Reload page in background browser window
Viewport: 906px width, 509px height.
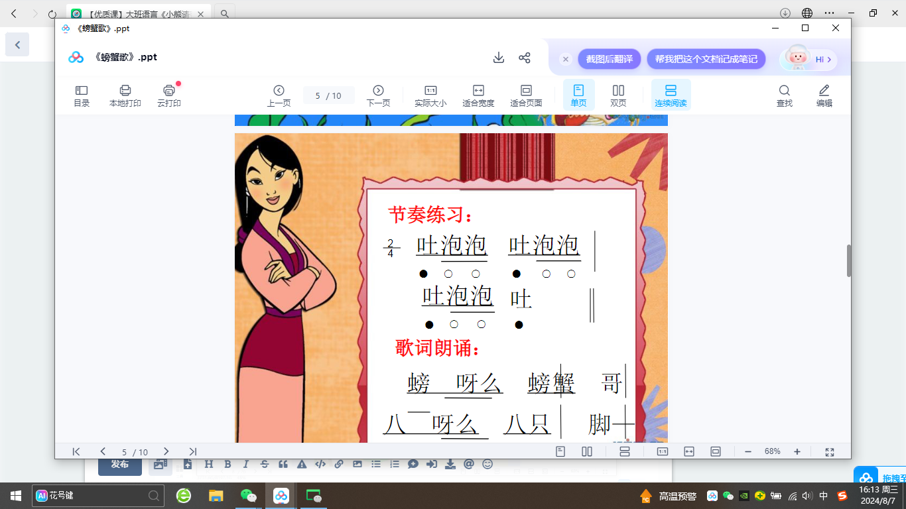[x=53, y=13]
